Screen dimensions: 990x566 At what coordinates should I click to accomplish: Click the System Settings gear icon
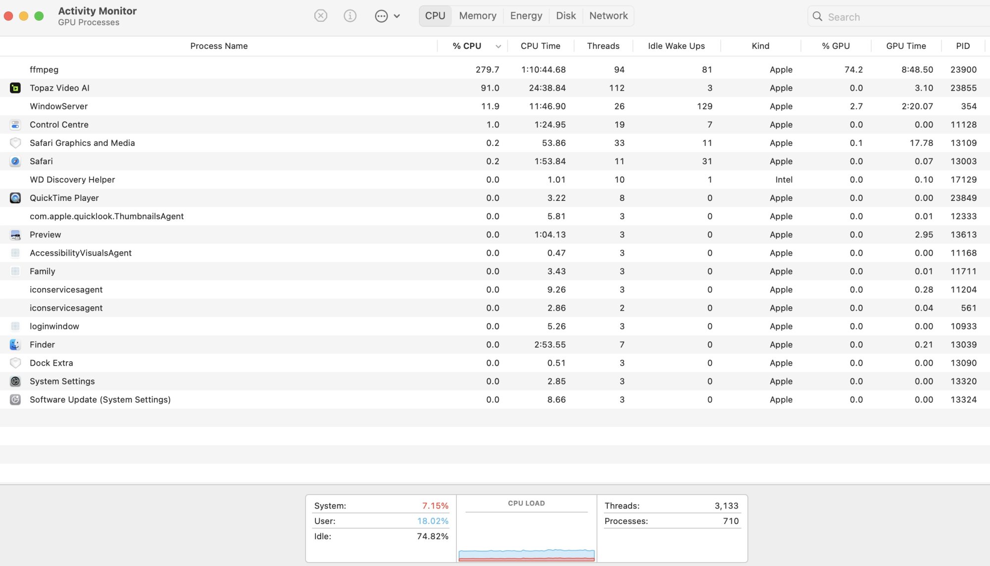[15, 381]
